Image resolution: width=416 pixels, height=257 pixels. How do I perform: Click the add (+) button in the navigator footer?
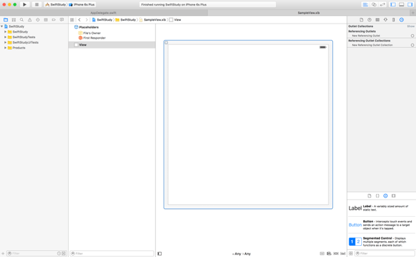(3, 254)
